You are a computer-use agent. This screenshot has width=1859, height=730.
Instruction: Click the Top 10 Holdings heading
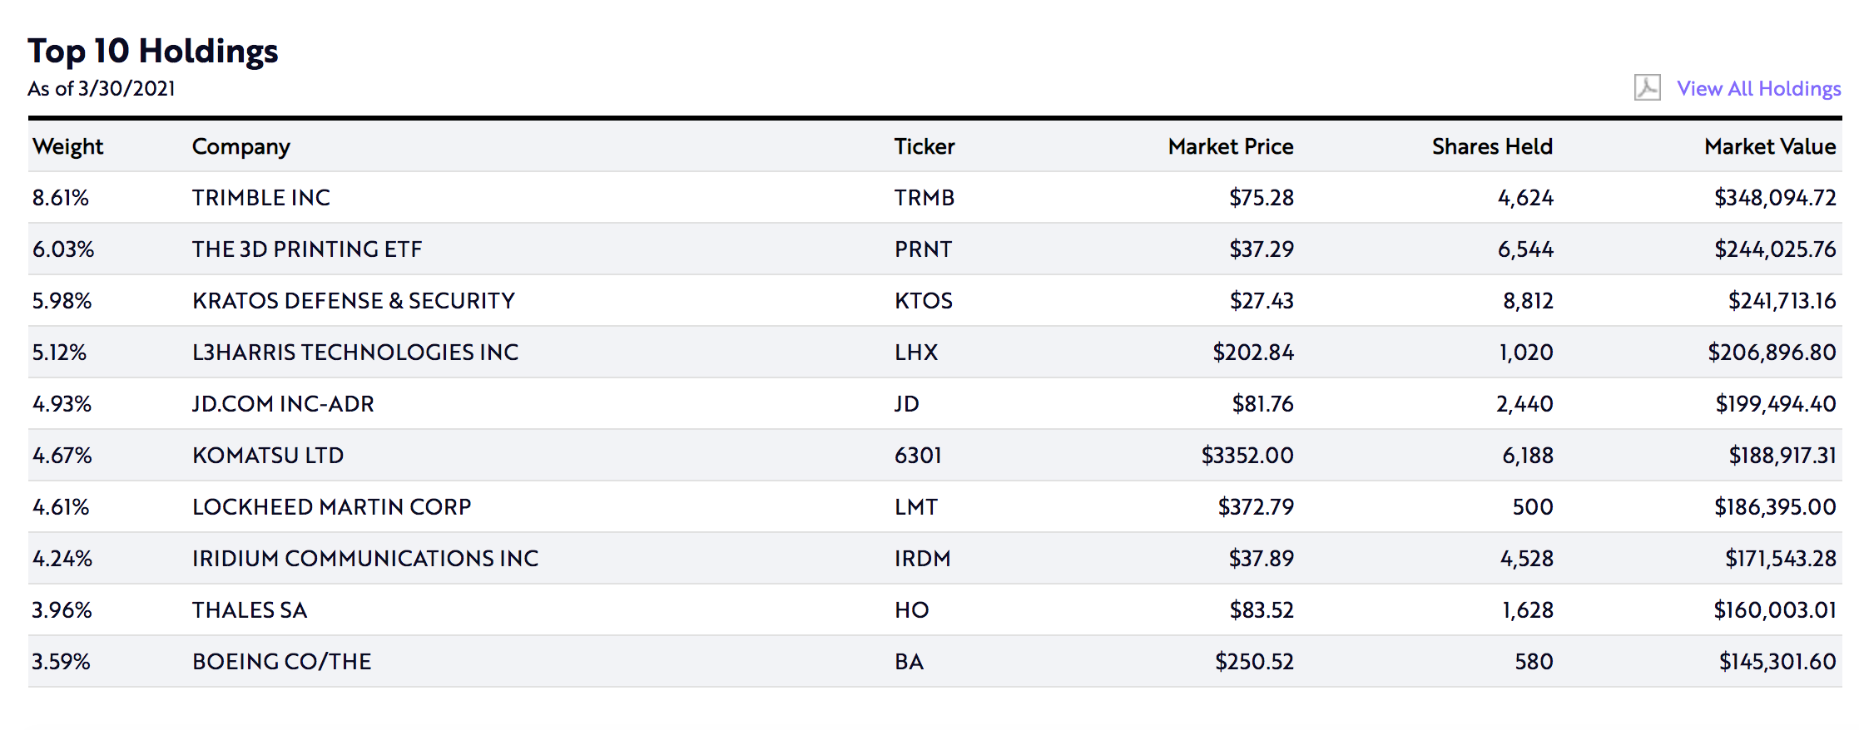click(x=153, y=52)
